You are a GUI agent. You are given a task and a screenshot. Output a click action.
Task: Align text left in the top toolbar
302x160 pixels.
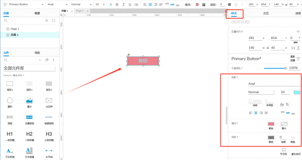(x=145, y=4)
